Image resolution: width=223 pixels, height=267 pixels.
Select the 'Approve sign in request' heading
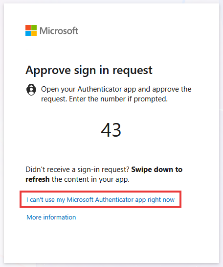[89, 71]
